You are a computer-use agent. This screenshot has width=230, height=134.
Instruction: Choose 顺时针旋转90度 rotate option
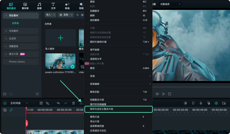tap(118, 42)
